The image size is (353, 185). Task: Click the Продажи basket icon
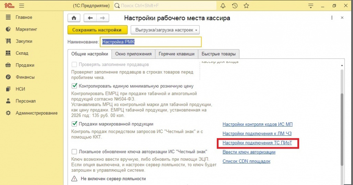coord(8,65)
